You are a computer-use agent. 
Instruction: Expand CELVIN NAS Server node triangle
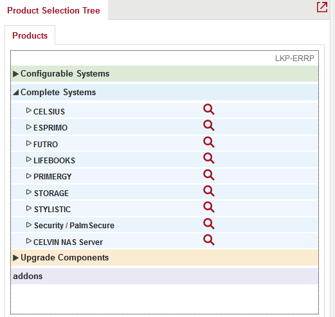tap(29, 241)
